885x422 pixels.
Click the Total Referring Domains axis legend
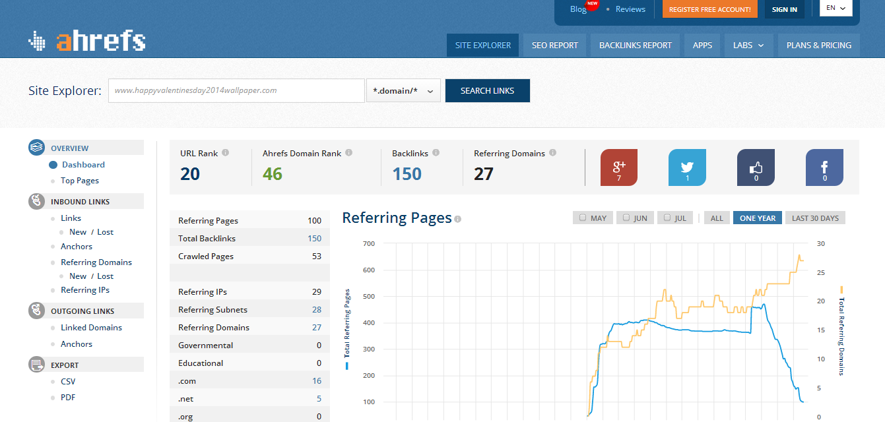(841, 332)
